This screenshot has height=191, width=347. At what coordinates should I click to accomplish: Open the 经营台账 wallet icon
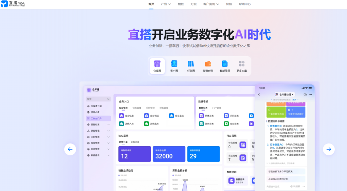pos(208,64)
